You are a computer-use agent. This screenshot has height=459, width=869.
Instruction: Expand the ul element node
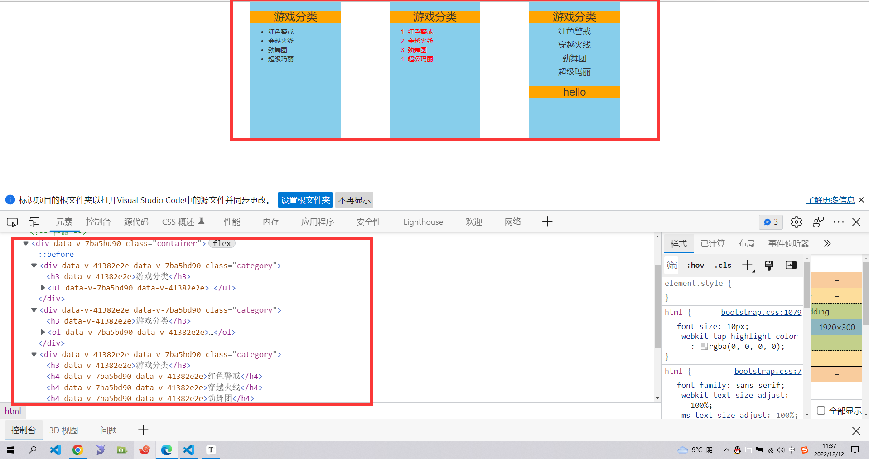coord(43,288)
